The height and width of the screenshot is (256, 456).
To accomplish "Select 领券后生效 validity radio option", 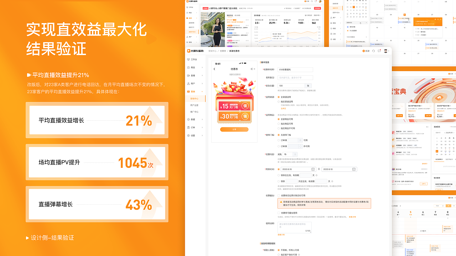I will click(x=279, y=175).
